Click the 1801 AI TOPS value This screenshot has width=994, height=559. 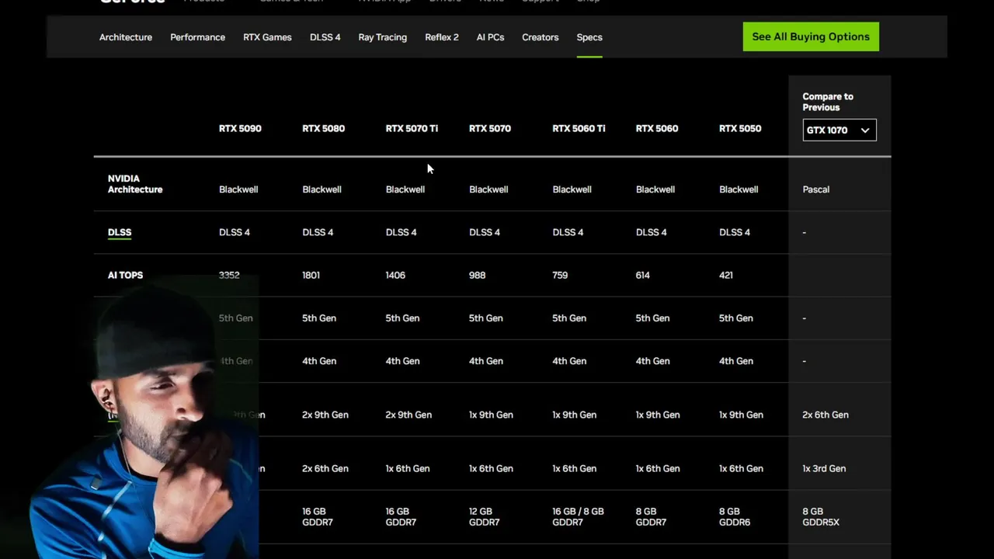[x=311, y=275]
